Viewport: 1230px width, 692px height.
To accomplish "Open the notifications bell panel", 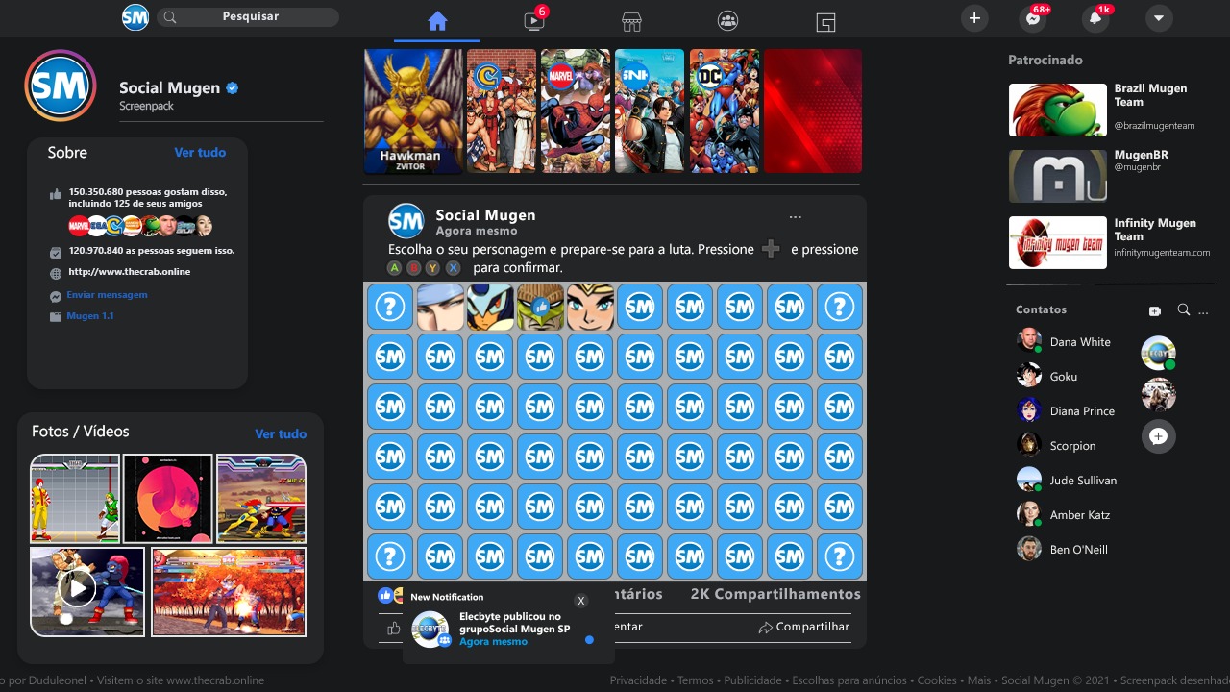I will click(x=1096, y=18).
